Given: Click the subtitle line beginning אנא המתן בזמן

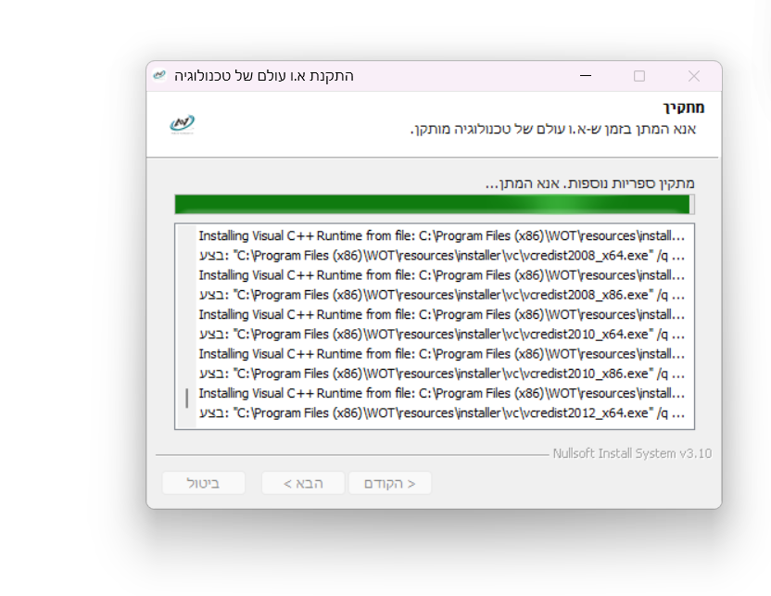Looking at the screenshot, I should [x=553, y=129].
